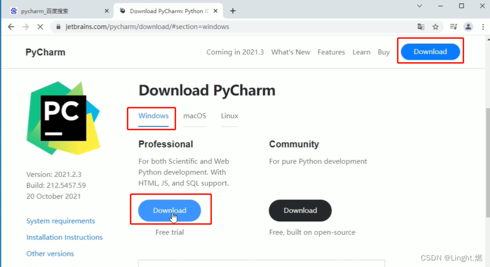The width and height of the screenshot is (490, 267).
Task: Stop page loading with the X icon
Action: (x=40, y=27)
